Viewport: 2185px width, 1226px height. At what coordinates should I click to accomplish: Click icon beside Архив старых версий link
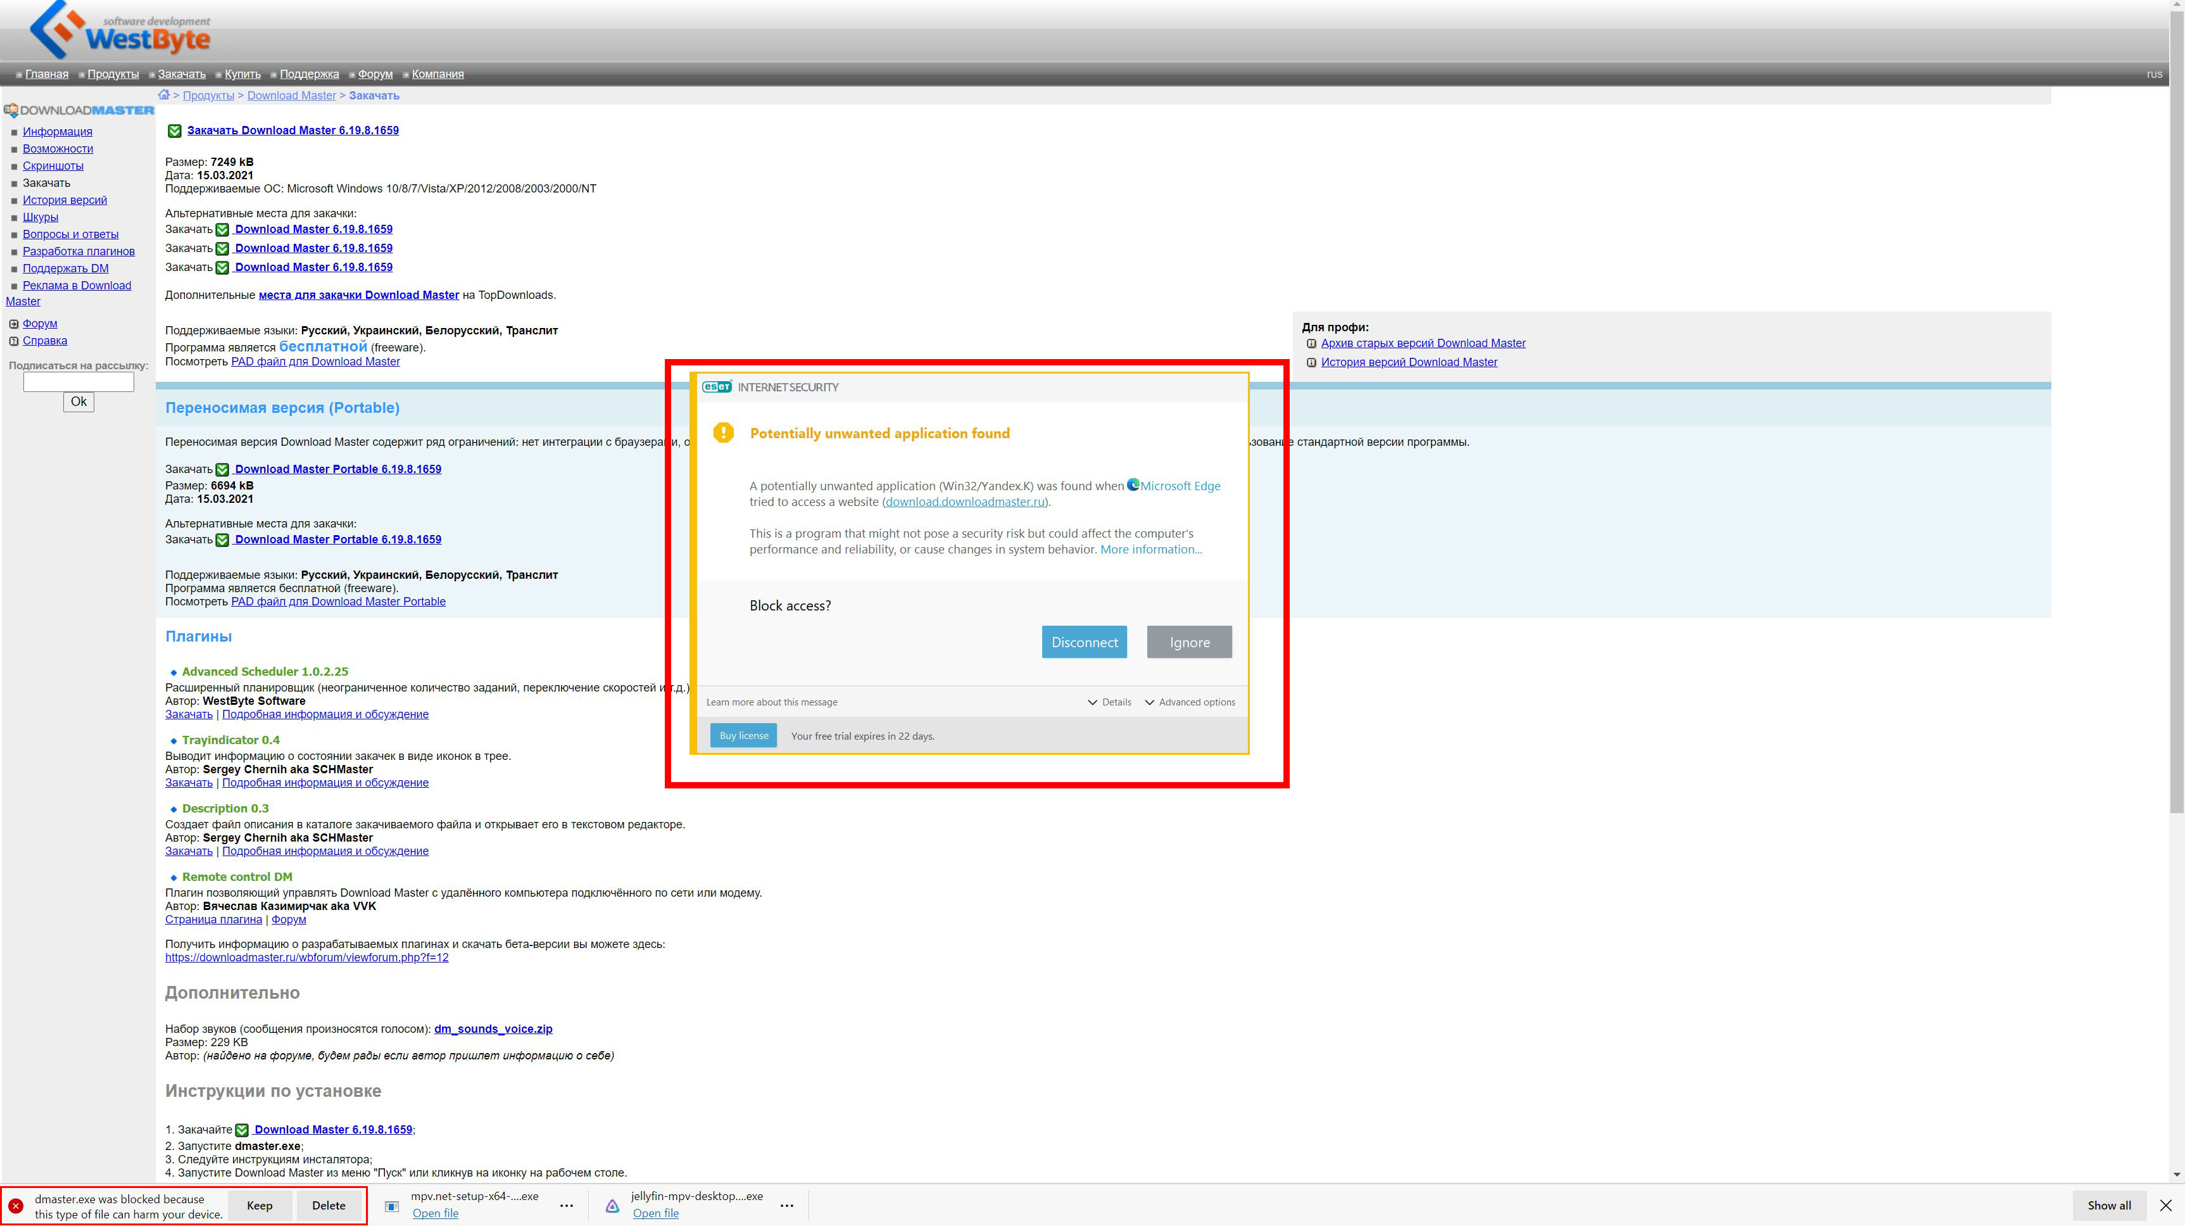point(1311,344)
